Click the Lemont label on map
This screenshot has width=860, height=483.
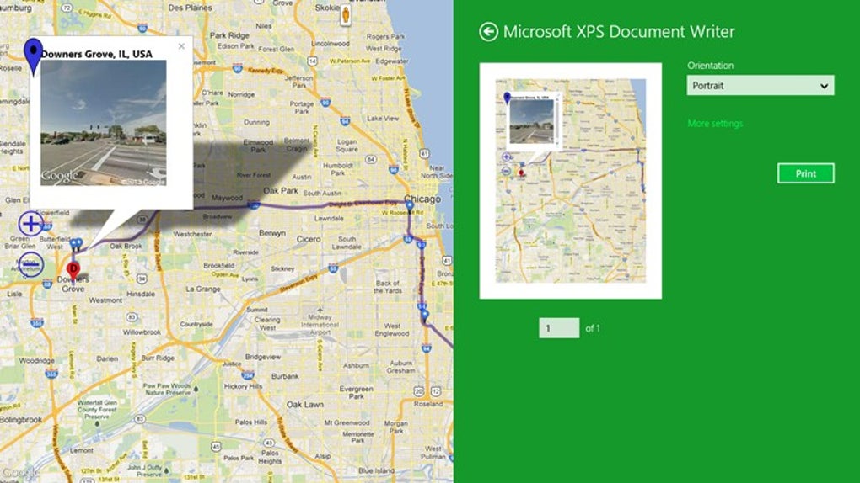click(81, 451)
